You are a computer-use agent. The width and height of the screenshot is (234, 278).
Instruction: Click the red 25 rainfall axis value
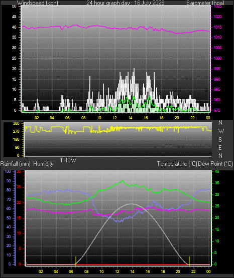coord(19,187)
